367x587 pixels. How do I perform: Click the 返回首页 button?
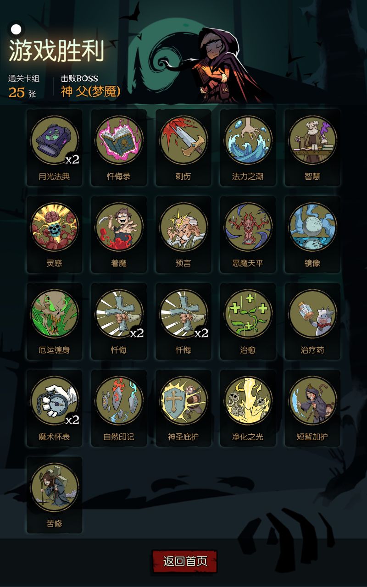tap(184, 561)
